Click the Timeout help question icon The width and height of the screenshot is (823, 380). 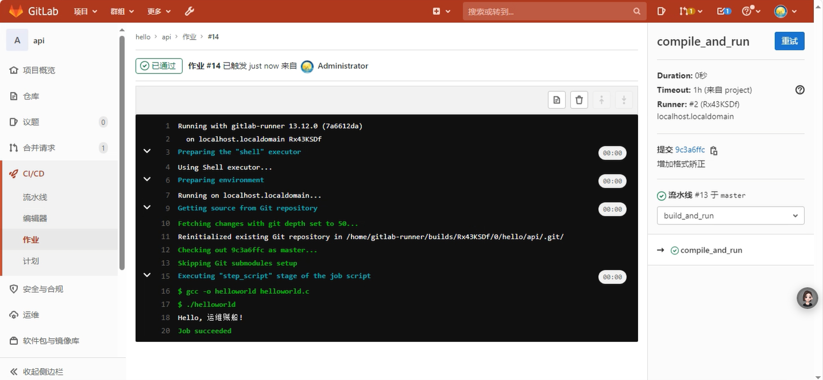tap(800, 90)
